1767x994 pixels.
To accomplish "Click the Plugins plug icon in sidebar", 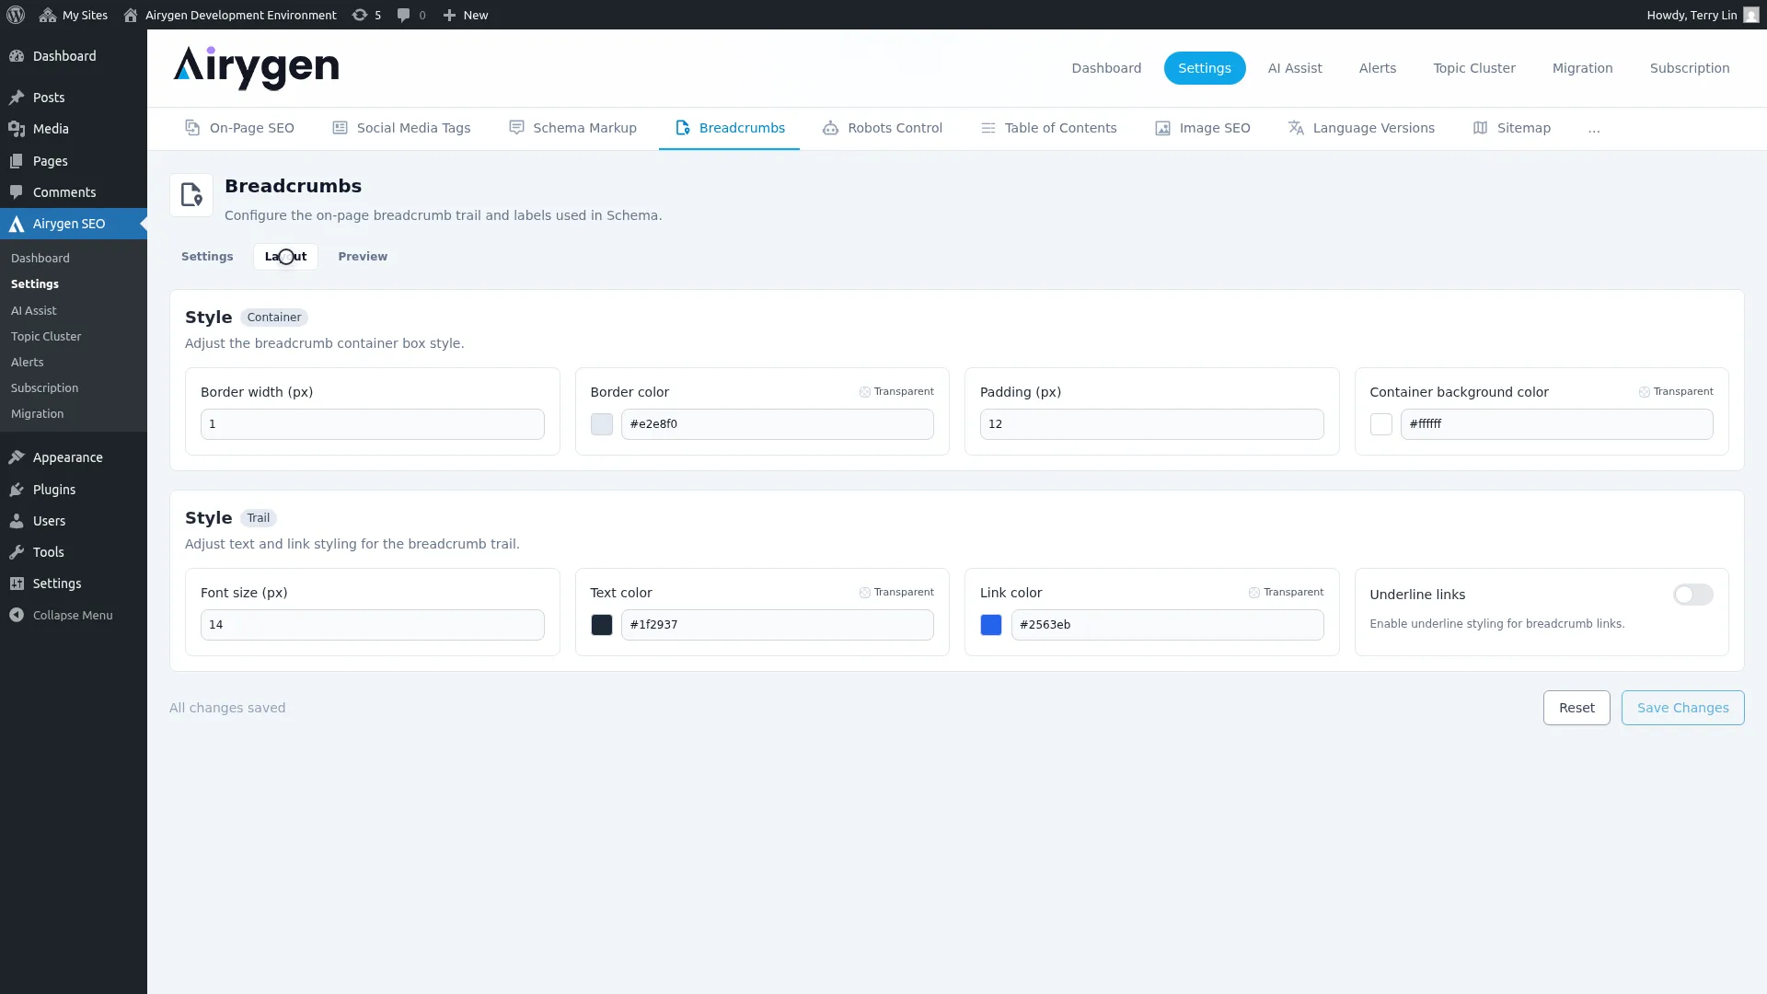I will (x=17, y=490).
